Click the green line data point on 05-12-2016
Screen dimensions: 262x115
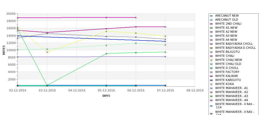[x=106, y=54]
